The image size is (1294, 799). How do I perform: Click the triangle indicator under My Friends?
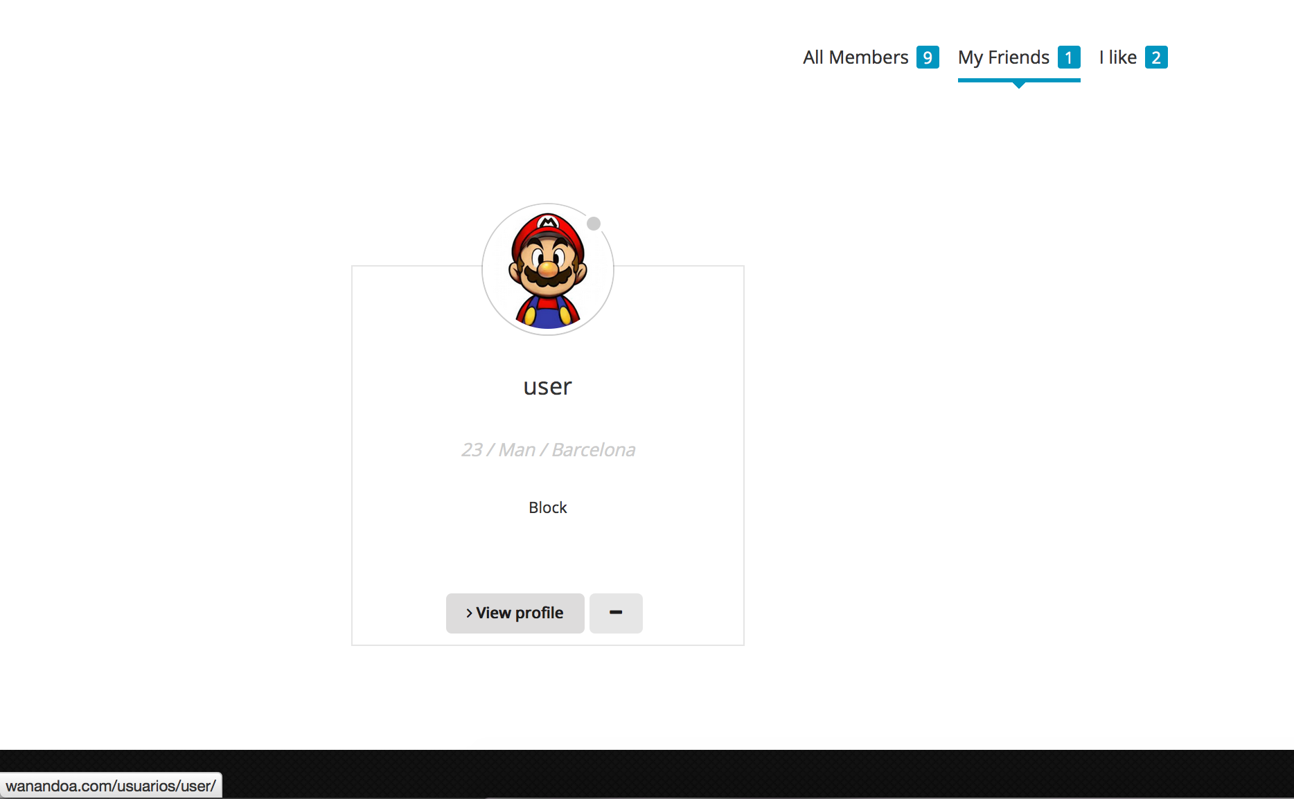pos(1018,85)
